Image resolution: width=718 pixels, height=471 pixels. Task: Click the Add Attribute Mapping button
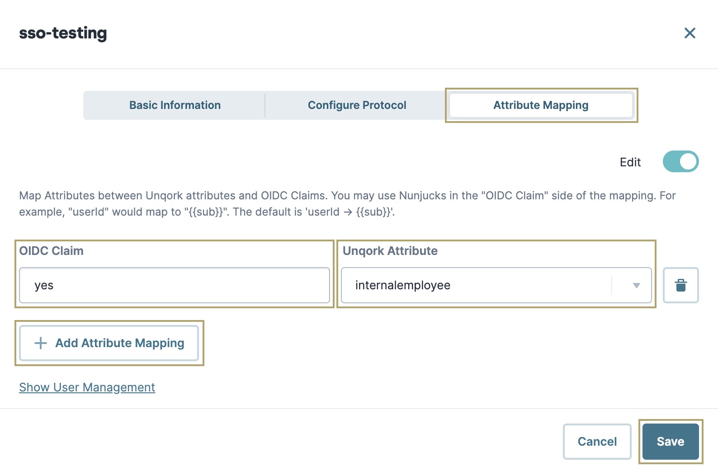(109, 343)
